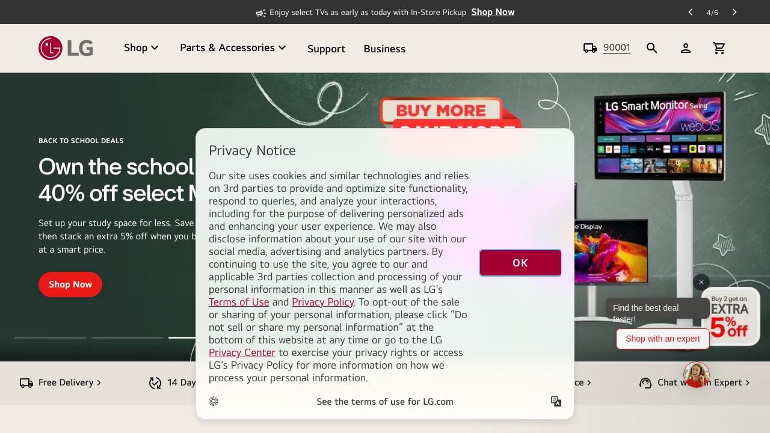Click the megaphone icon in top banner
The width and height of the screenshot is (770, 433).
(260, 13)
